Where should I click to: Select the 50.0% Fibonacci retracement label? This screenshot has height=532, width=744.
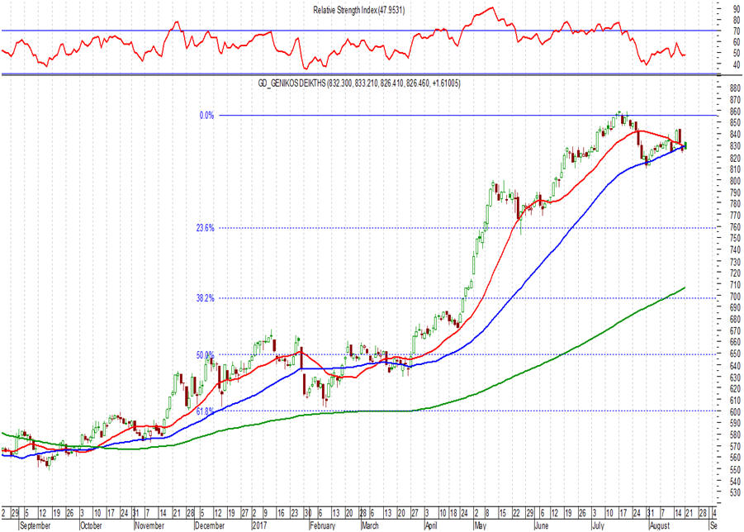206,355
